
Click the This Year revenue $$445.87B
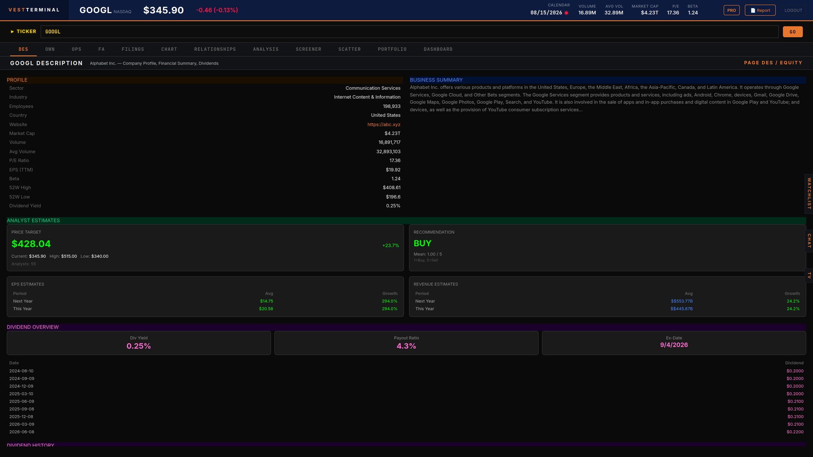(x=682, y=309)
